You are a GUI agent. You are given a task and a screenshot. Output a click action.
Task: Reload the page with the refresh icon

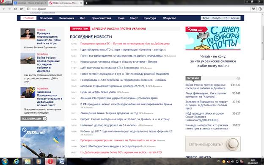(15, 9)
